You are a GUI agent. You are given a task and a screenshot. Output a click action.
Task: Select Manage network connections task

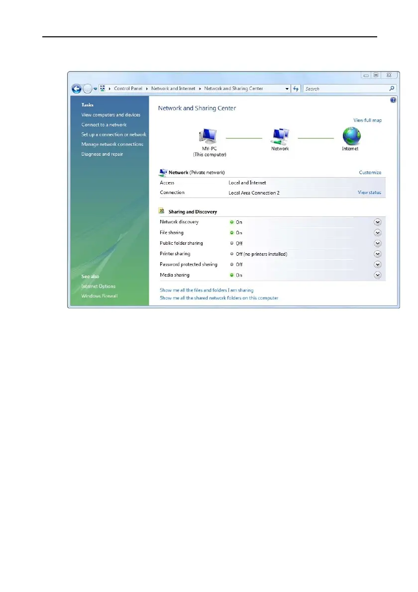(112, 144)
